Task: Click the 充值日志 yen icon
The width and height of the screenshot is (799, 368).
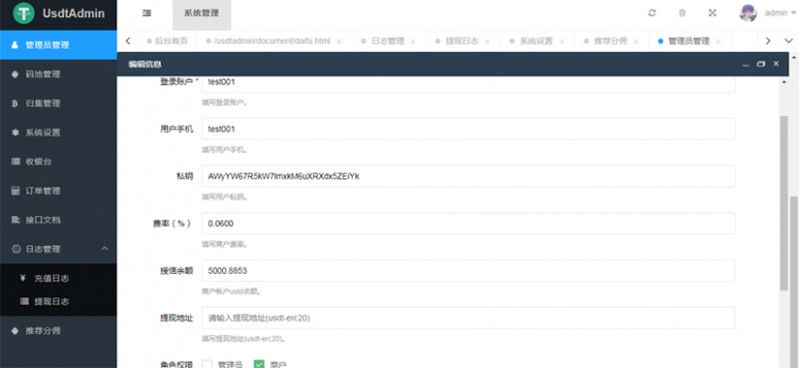Action: tap(22, 278)
